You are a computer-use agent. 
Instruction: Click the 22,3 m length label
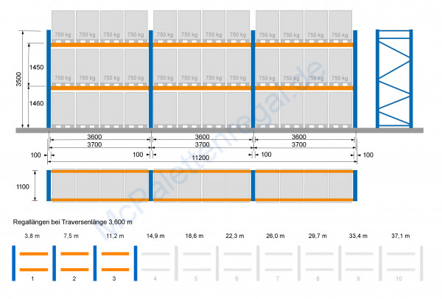pos(235,236)
